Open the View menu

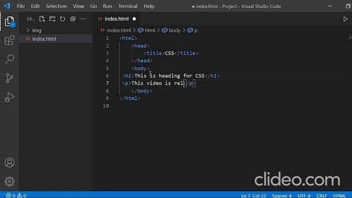coord(78,6)
